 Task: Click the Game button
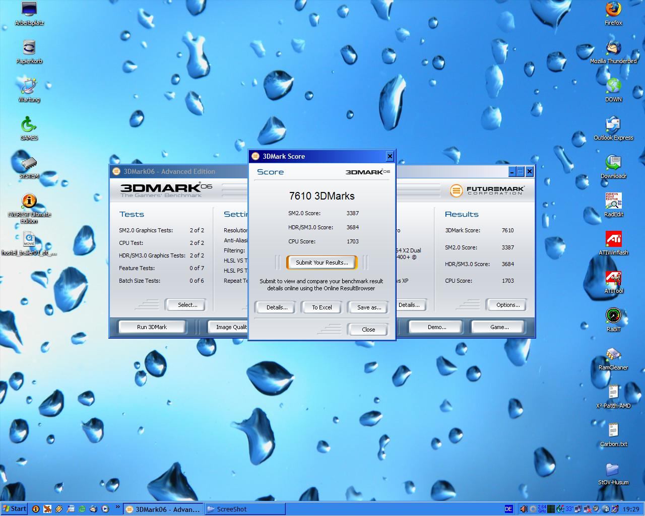(499, 327)
